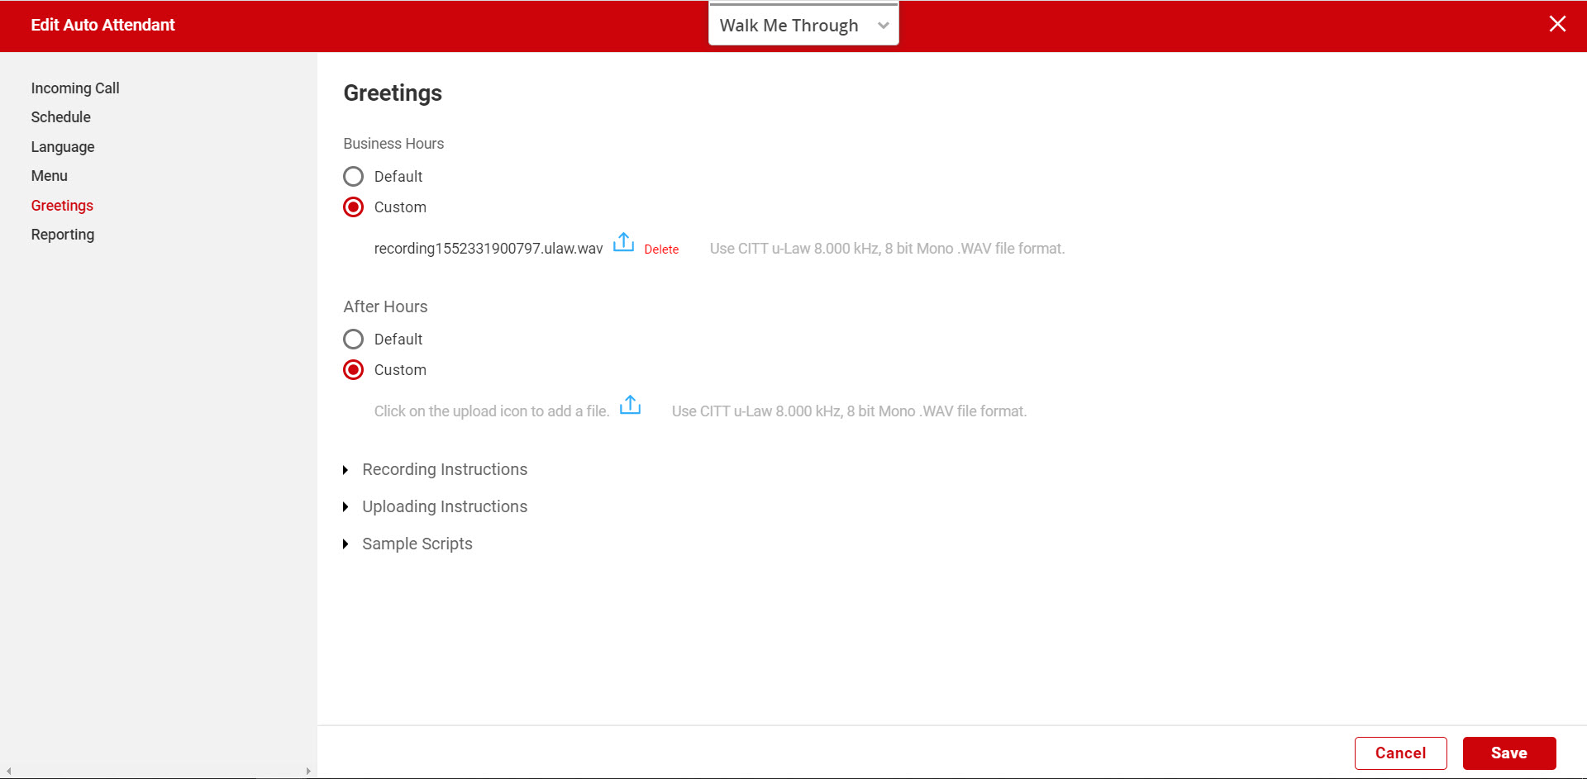Open the Reporting section
This screenshot has width=1587, height=779.
click(63, 235)
